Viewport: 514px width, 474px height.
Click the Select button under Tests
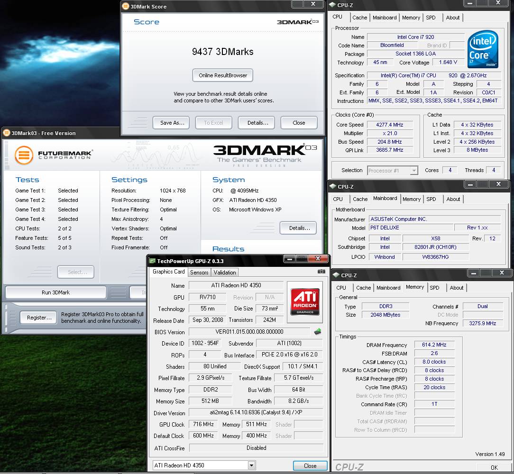(x=76, y=272)
